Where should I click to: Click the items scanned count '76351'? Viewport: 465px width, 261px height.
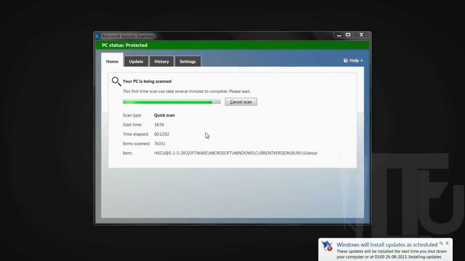[159, 144]
